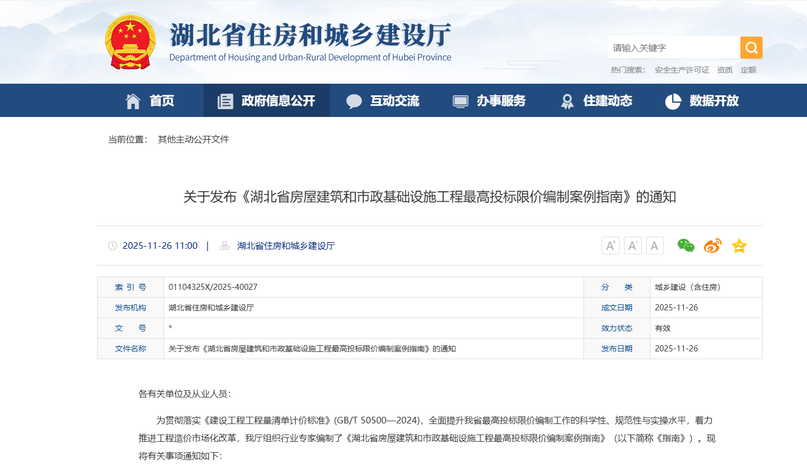Open the 数据开放 menu
Screen dimensions: 807x470
(702, 101)
